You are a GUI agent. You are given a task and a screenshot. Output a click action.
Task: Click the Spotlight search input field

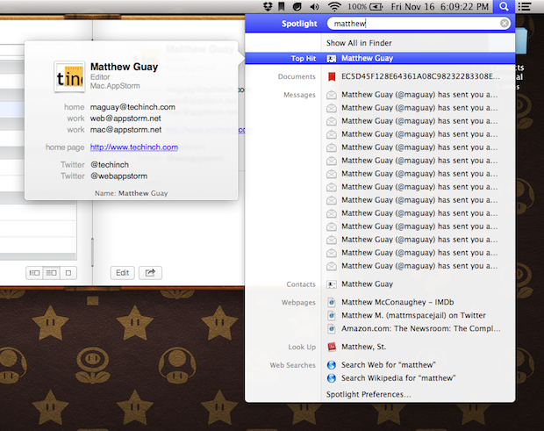click(x=418, y=23)
